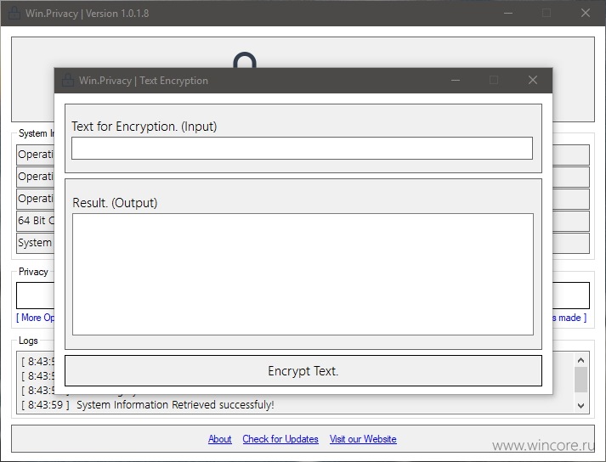Close the Text Encryption dialog

533,80
